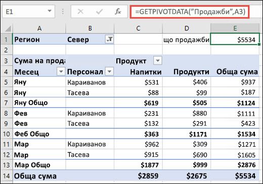The width and height of the screenshot is (263, 184).
Task: Click the $1171 subtotal cell
Action: click(187, 134)
